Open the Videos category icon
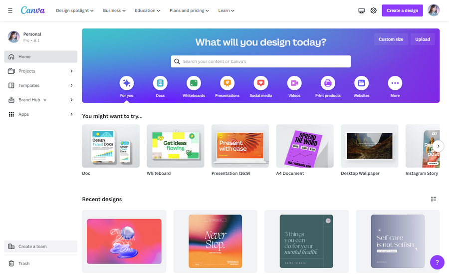This screenshot has height=274, width=449. pyautogui.click(x=294, y=83)
